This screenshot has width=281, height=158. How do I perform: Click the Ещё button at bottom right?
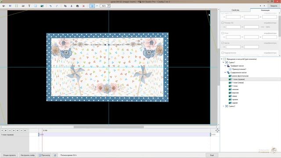(212, 155)
